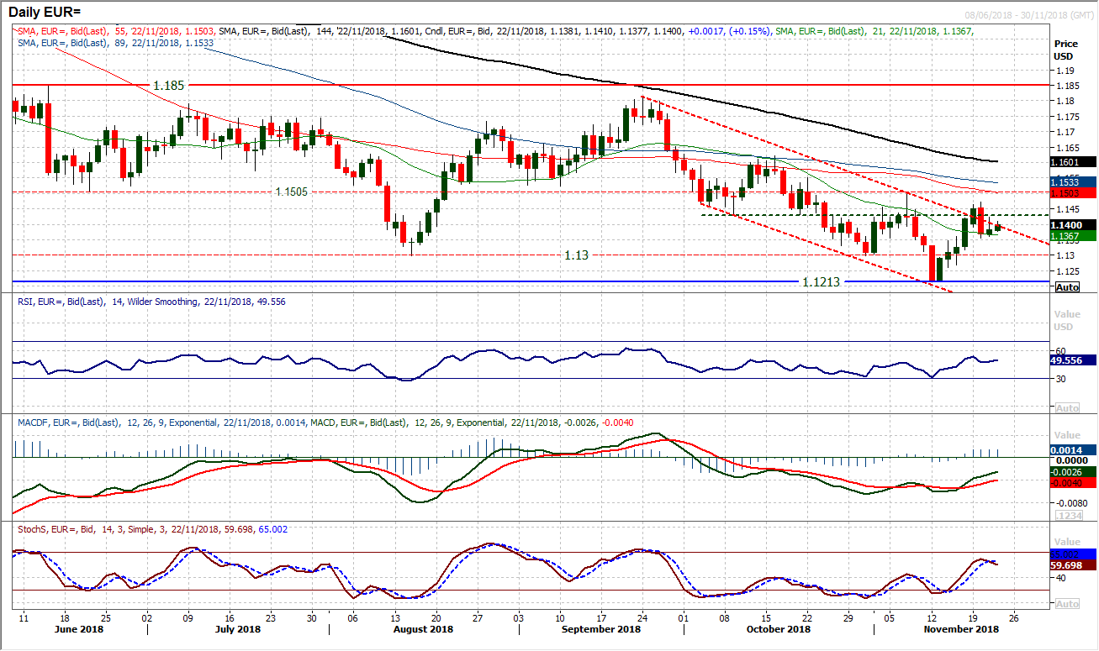Toggle Auto scaling on the Stochastic panel
The width and height of the screenshot is (1099, 651).
[1067, 604]
